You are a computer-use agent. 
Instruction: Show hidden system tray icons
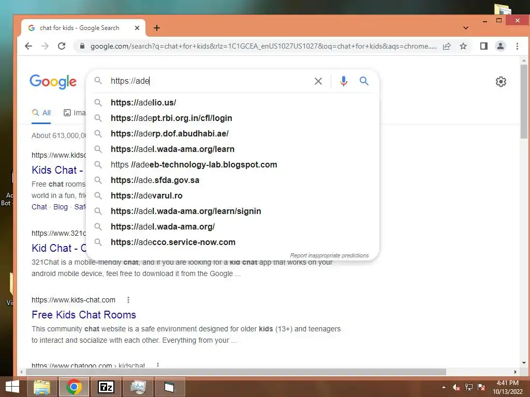(x=444, y=387)
